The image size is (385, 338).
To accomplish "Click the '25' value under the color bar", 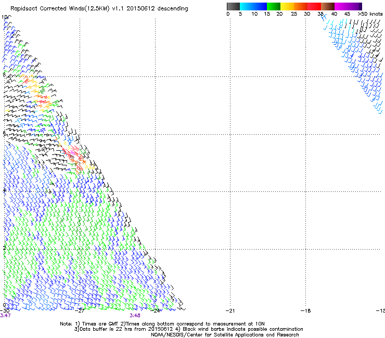I will pyautogui.click(x=294, y=14).
